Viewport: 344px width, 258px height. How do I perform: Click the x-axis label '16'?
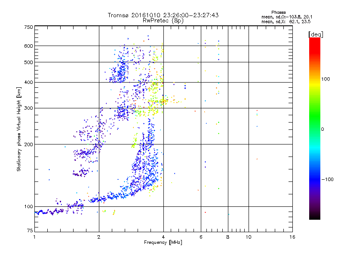[x=292, y=237]
